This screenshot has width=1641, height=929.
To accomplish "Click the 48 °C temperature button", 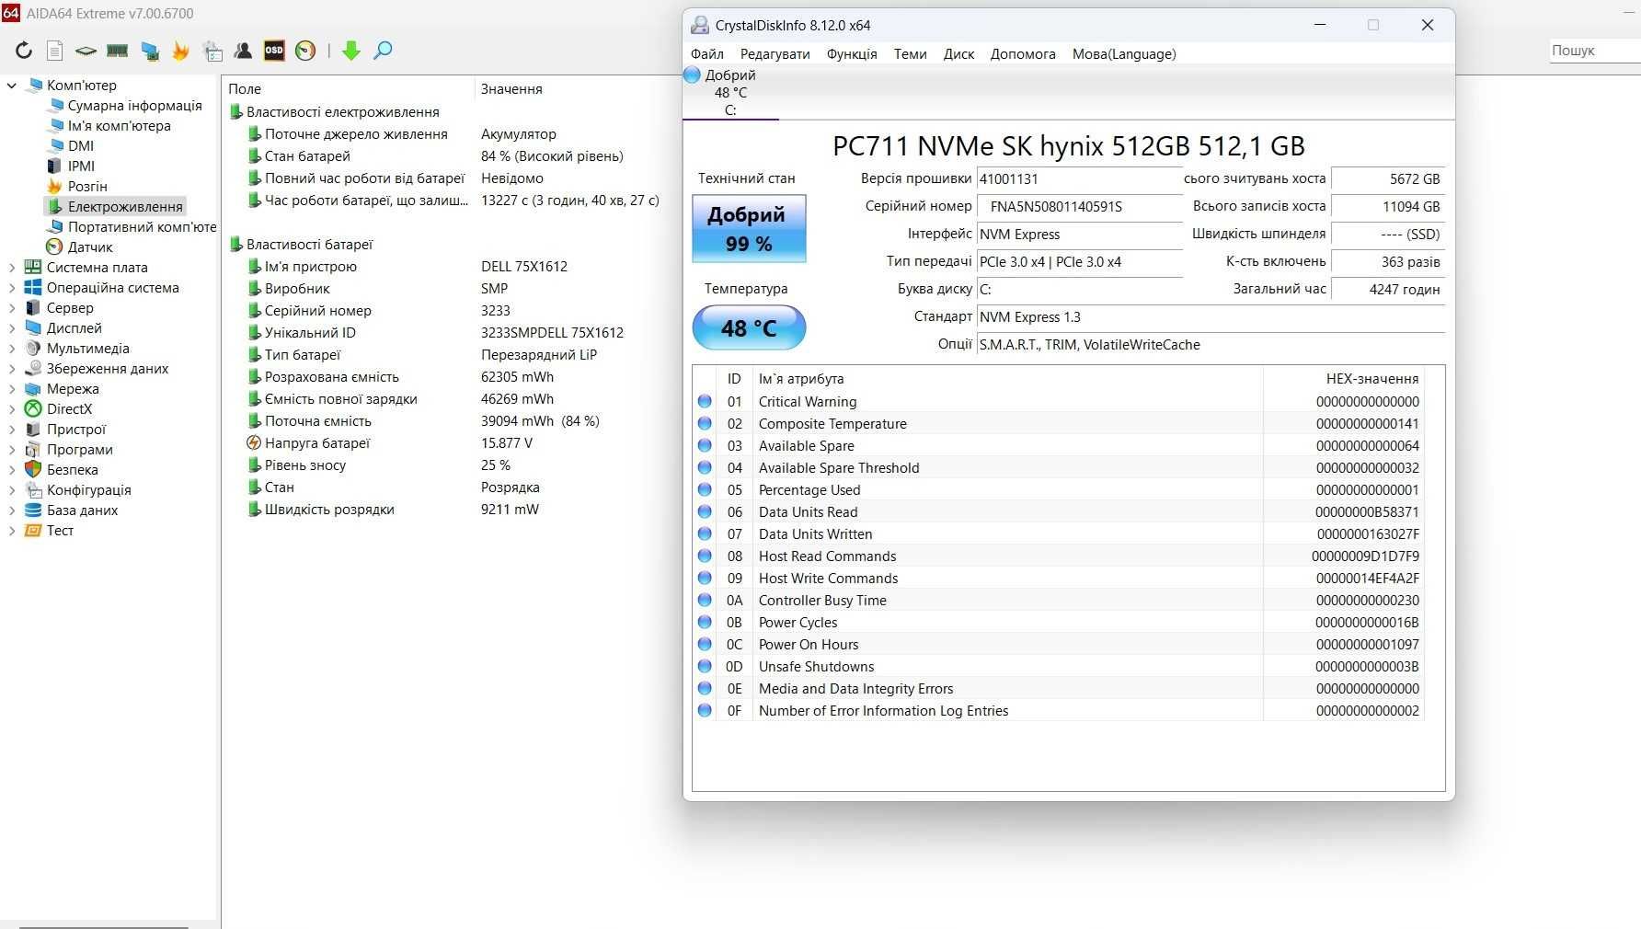I will tap(749, 328).
